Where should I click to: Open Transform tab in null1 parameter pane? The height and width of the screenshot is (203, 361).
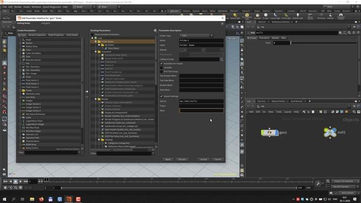point(264,38)
